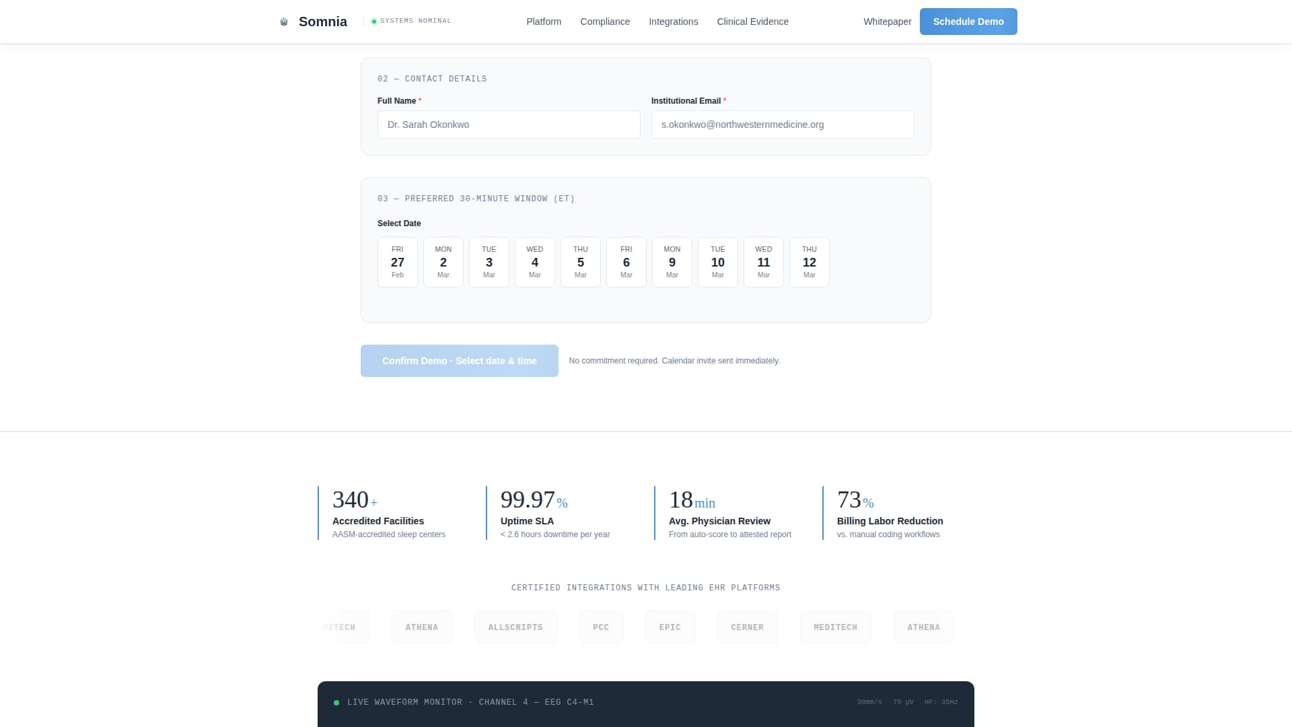This screenshot has width=1292, height=727.
Task: Click the '02 — CONTACT DETAILS' heading
Action: tap(432, 79)
